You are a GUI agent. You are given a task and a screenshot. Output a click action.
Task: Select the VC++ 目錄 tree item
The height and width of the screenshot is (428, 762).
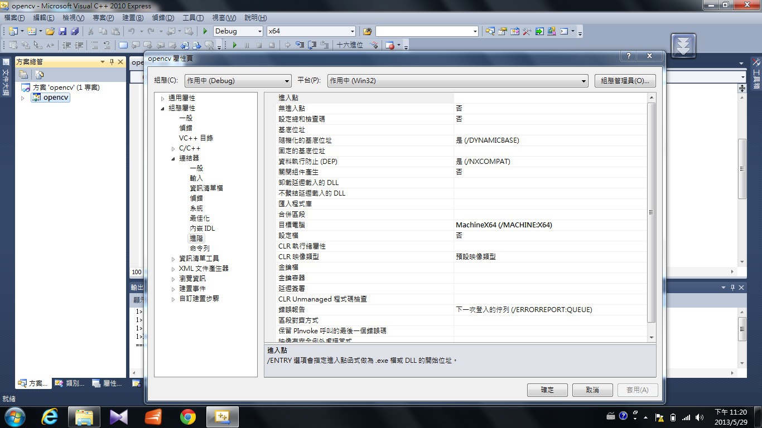196,138
